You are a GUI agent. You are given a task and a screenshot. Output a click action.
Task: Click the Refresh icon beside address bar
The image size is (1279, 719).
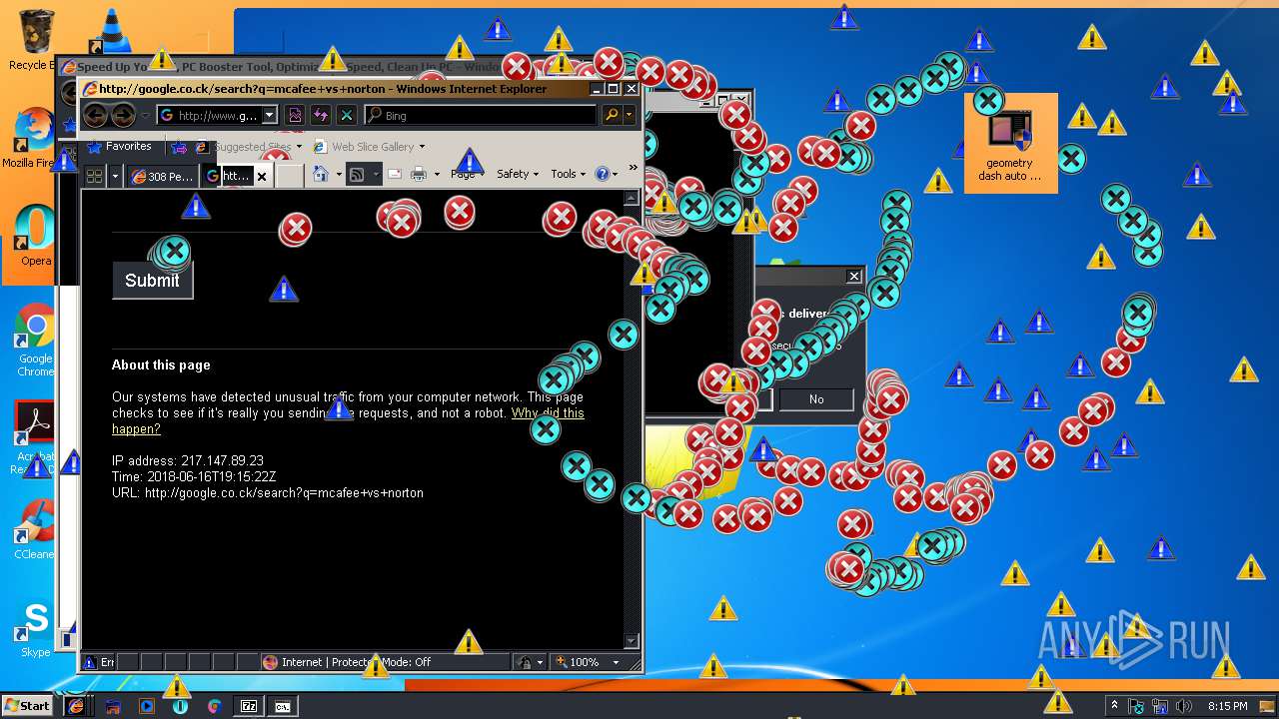[x=321, y=115]
